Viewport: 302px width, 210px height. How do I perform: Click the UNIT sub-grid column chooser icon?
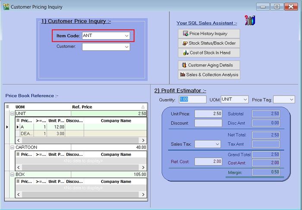18,121
